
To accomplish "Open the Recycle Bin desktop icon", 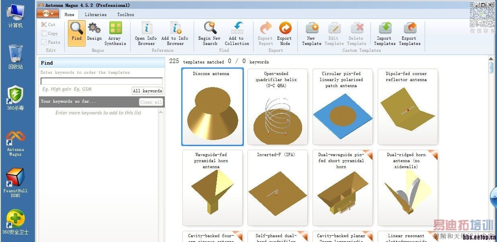I will point(15,57).
